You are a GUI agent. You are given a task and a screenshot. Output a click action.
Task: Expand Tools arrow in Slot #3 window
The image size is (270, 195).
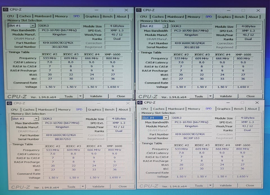coord(83,186)
